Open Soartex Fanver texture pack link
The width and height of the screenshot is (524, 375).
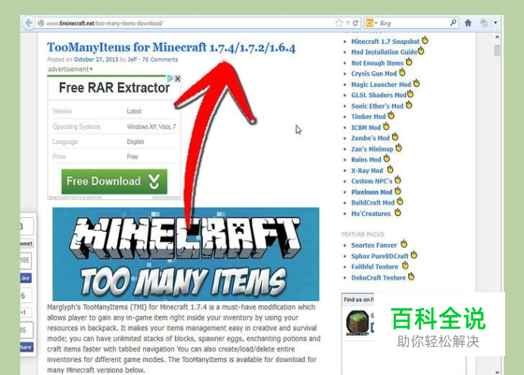(x=374, y=245)
